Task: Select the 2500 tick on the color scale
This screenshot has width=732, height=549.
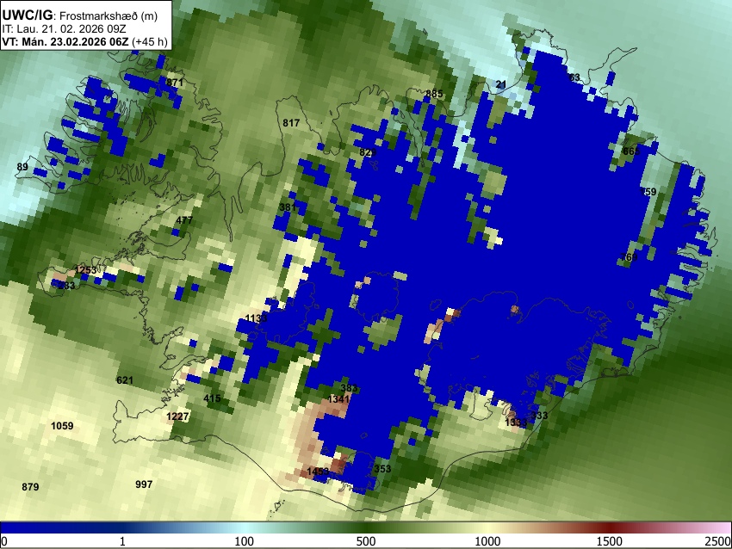Action: click(719, 541)
